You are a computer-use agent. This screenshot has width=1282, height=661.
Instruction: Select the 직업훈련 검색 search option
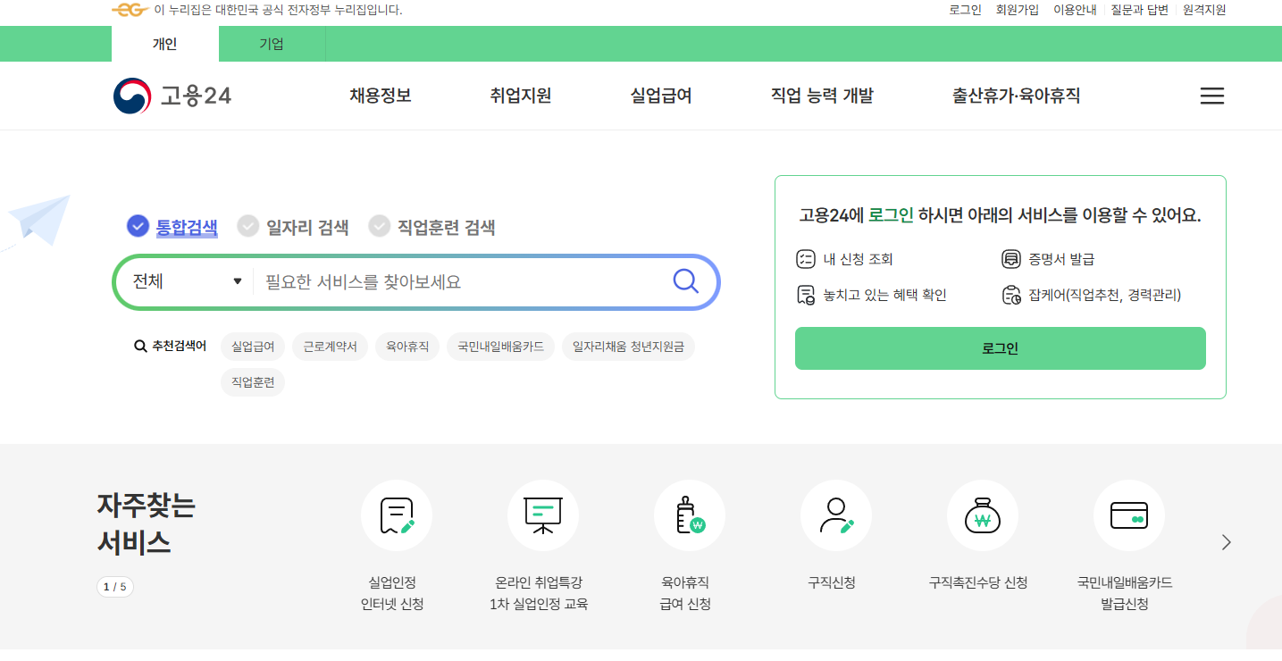(x=432, y=227)
